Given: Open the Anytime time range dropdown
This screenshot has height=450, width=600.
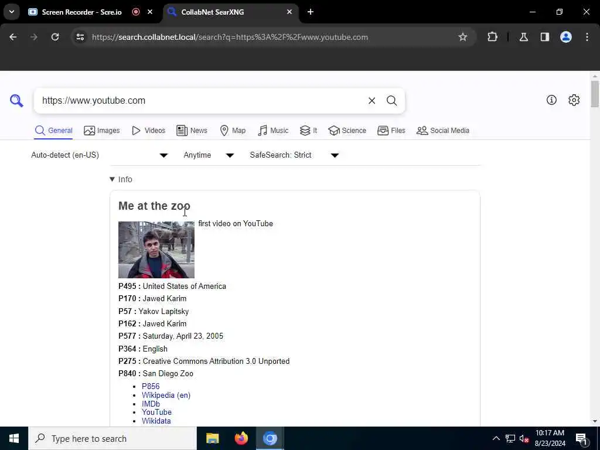Looking at the screenshot, I should 209,155.
